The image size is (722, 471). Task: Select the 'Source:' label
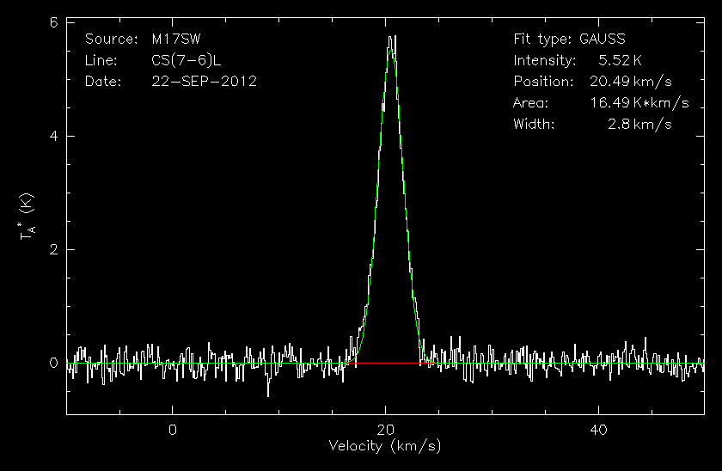[112, 40]
